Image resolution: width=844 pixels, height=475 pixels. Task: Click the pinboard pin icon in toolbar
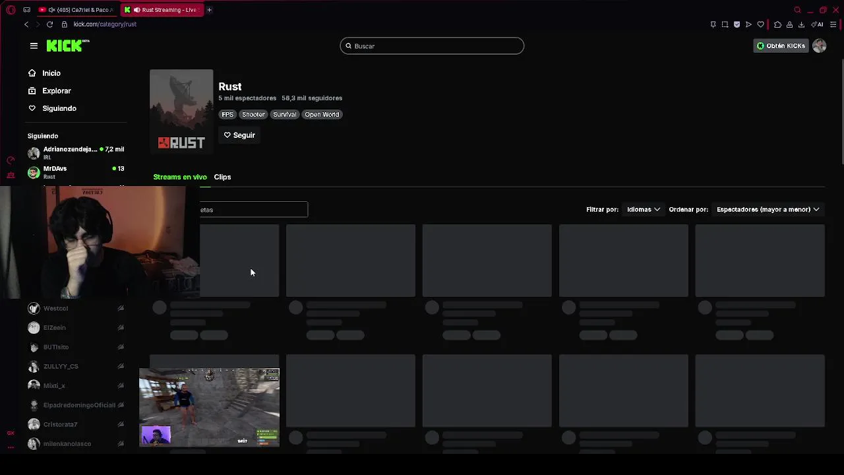tap(713, 24)
